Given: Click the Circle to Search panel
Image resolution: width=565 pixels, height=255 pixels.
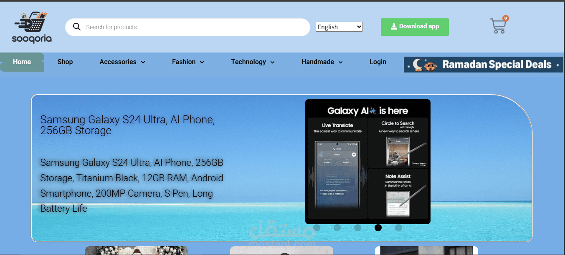Looking at the screenshot, I should point(398,142).
